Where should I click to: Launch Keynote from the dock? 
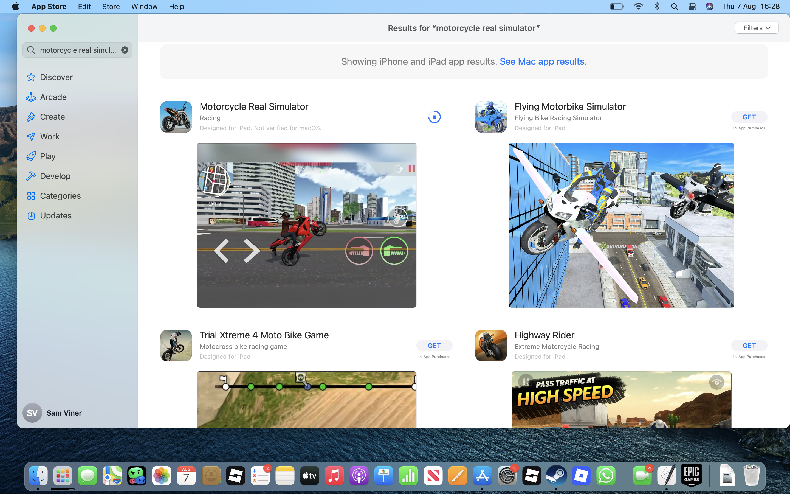click(383, 475)
